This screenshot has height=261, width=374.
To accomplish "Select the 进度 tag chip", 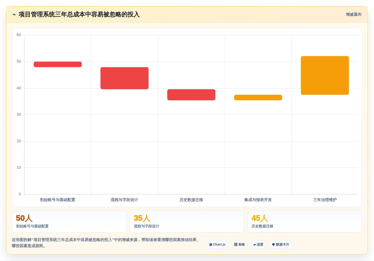I will pyautogui.click(x=258, y=245).
